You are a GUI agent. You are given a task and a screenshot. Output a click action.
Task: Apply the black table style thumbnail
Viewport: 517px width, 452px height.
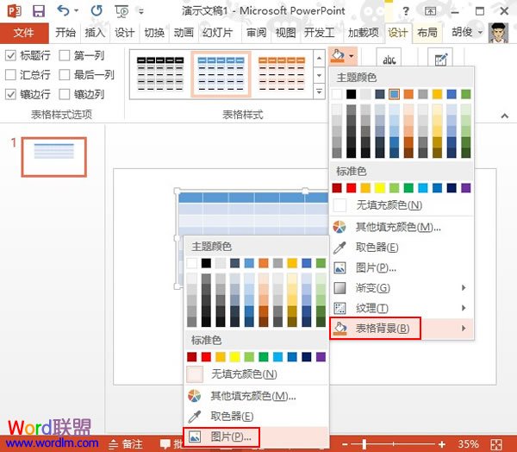pos(160,74)
